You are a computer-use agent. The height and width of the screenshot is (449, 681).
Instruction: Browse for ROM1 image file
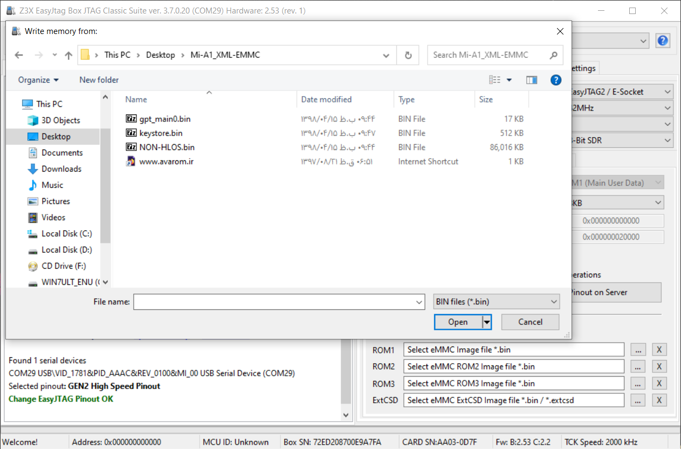pyautogui.click(x=638, y=350)
